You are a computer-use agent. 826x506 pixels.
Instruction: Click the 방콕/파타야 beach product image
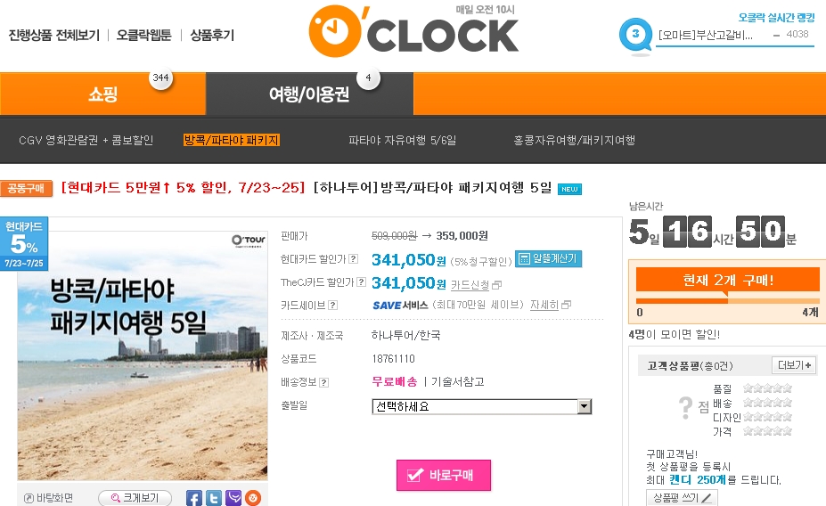tap(143, 355)
